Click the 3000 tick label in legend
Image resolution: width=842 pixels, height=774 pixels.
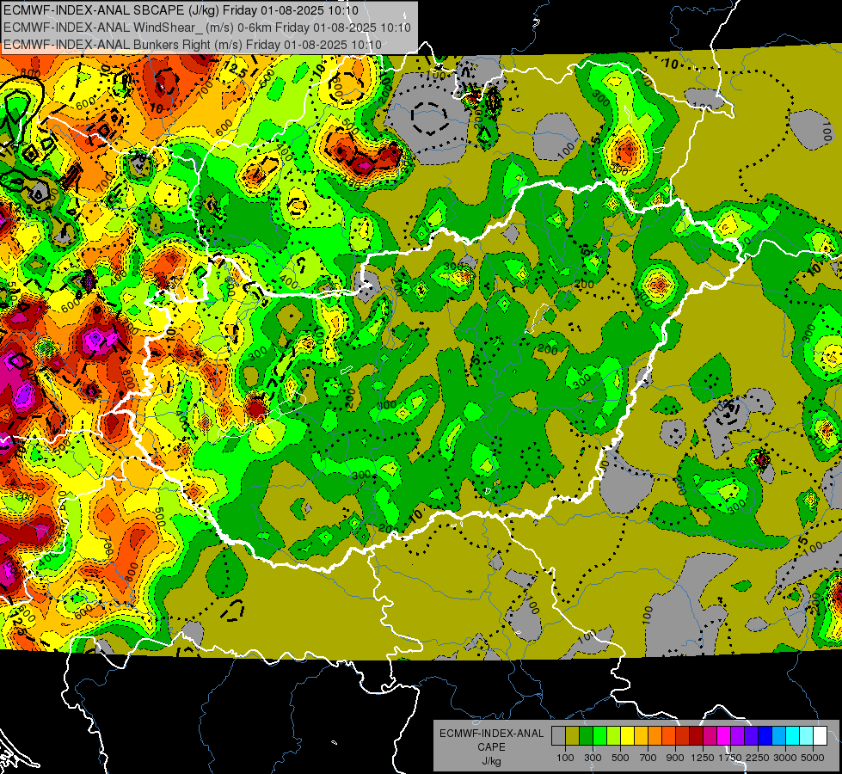click(x=785, y=758)
